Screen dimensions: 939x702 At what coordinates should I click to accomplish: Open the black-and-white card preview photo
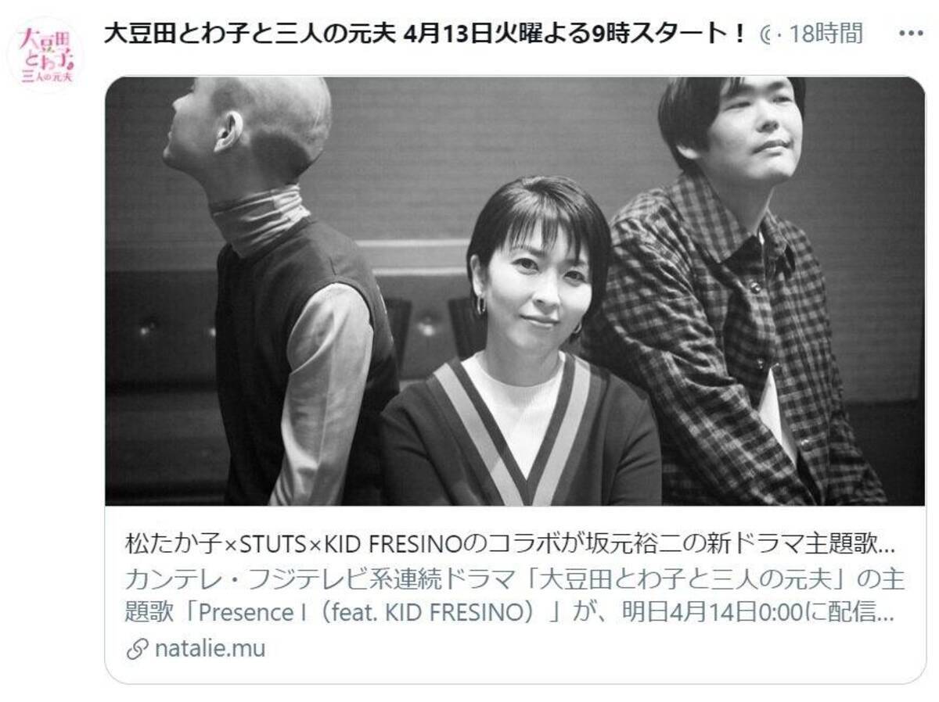[515, 291]
